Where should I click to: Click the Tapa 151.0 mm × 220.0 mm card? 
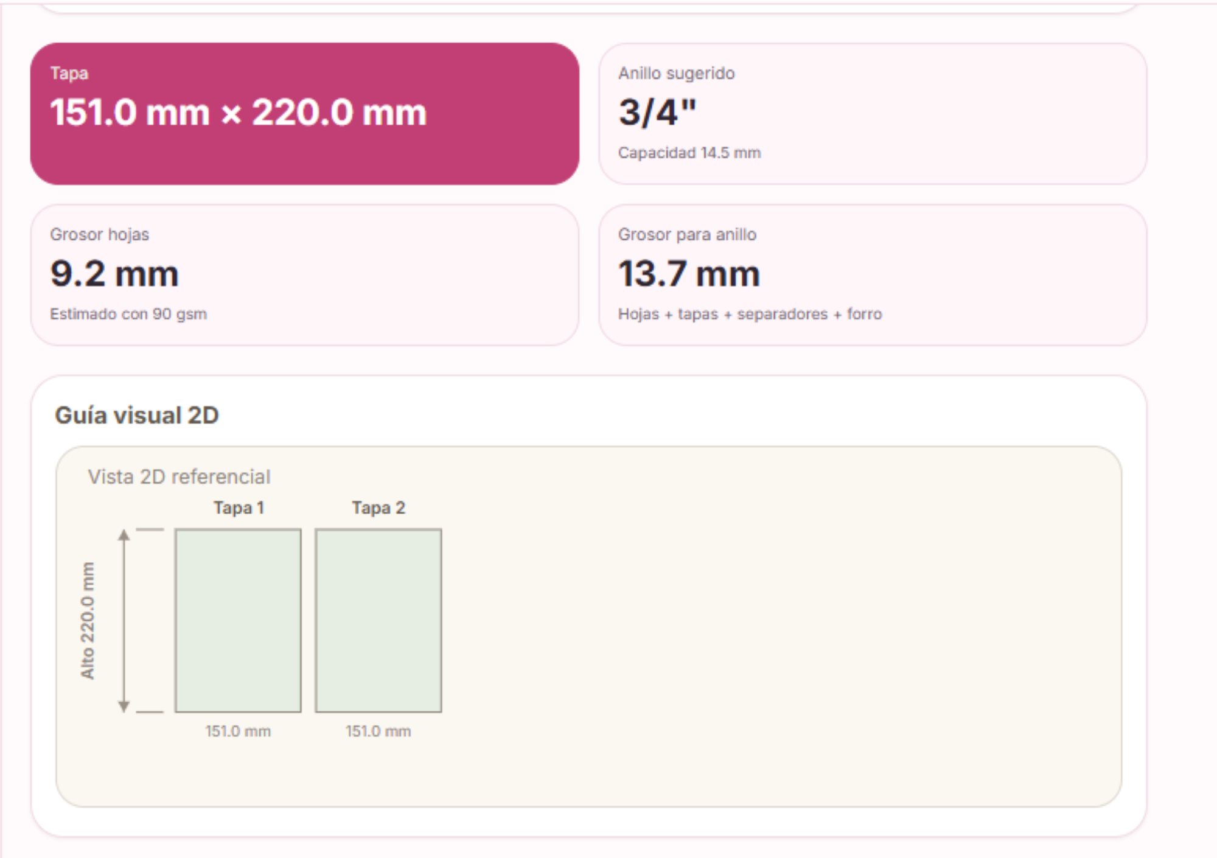(x=304, y=114)
